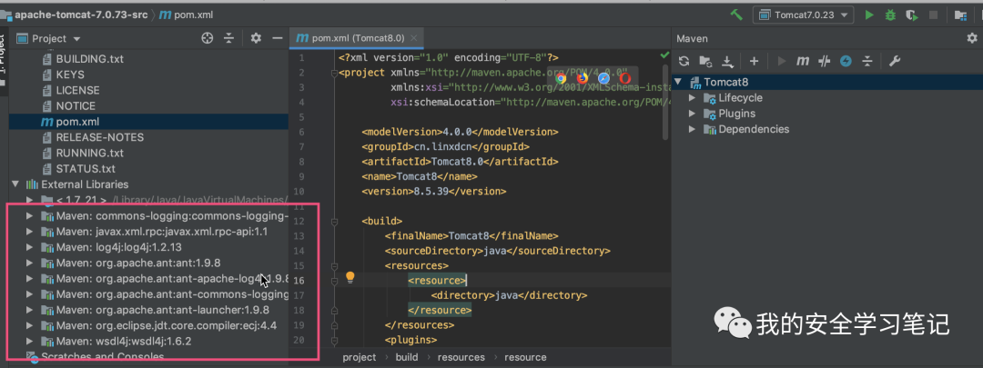This screenshot has height=368, width=983.
Task: Click the gray Stop square button
Action: coord(934,15)
